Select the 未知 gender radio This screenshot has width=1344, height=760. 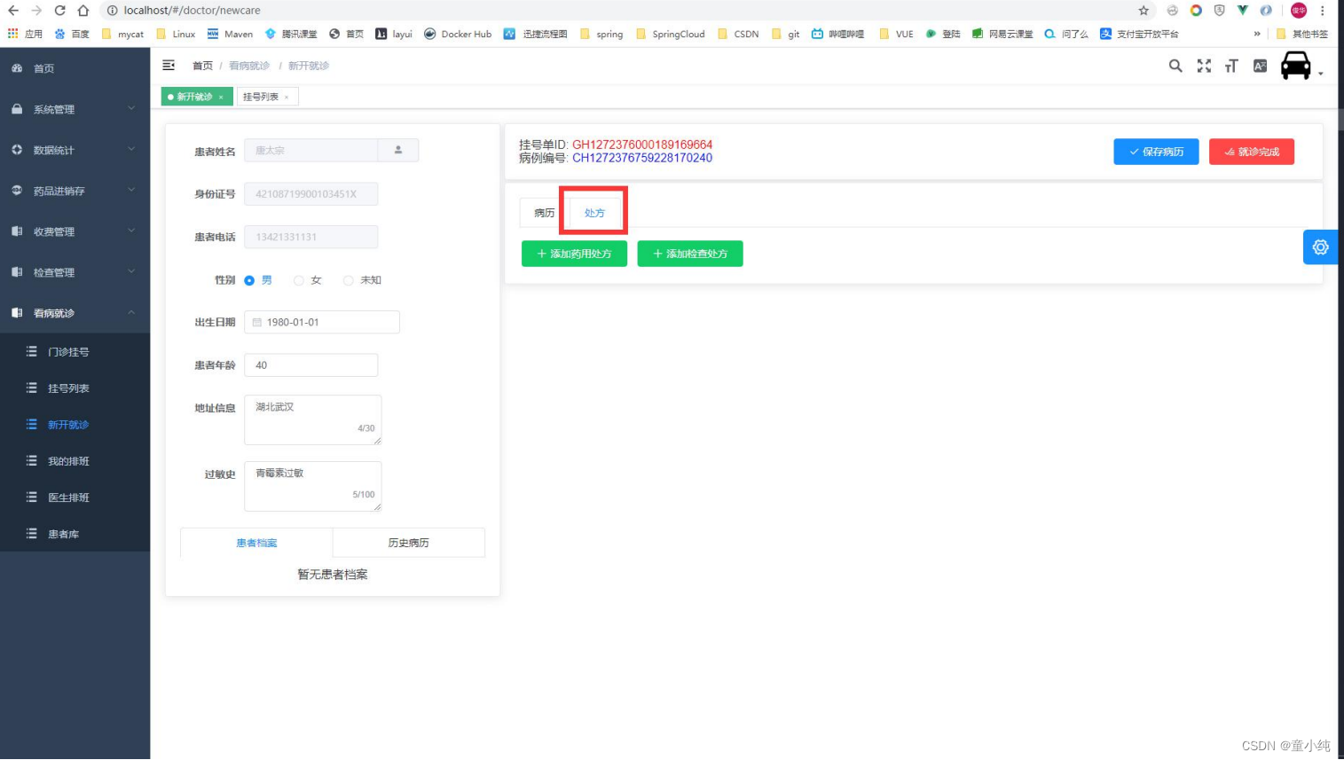click(349, 280)
